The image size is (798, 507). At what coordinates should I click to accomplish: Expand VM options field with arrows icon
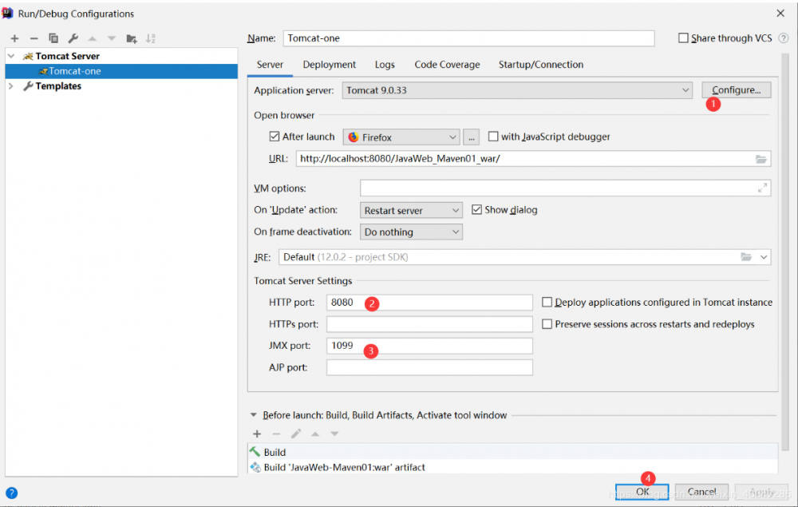762,188
